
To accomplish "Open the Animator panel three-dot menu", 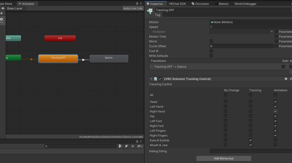I will (141, 3).
